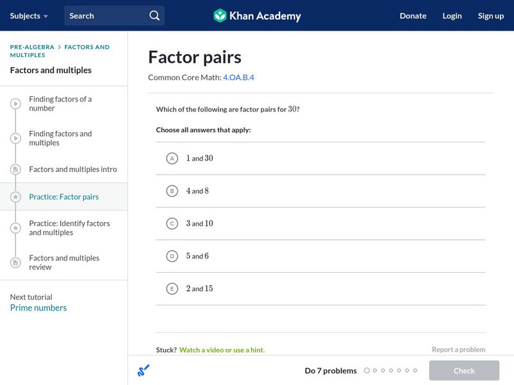514x385 pixels.
Task: Select answer choice D, 5 and 6
Action: click(x=172, y=256)
